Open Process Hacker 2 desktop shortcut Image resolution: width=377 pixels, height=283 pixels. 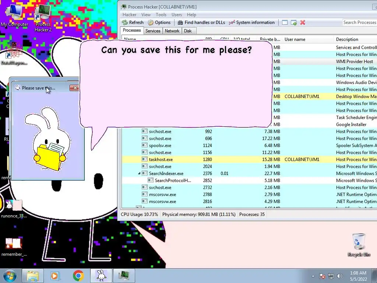(43, 18)
